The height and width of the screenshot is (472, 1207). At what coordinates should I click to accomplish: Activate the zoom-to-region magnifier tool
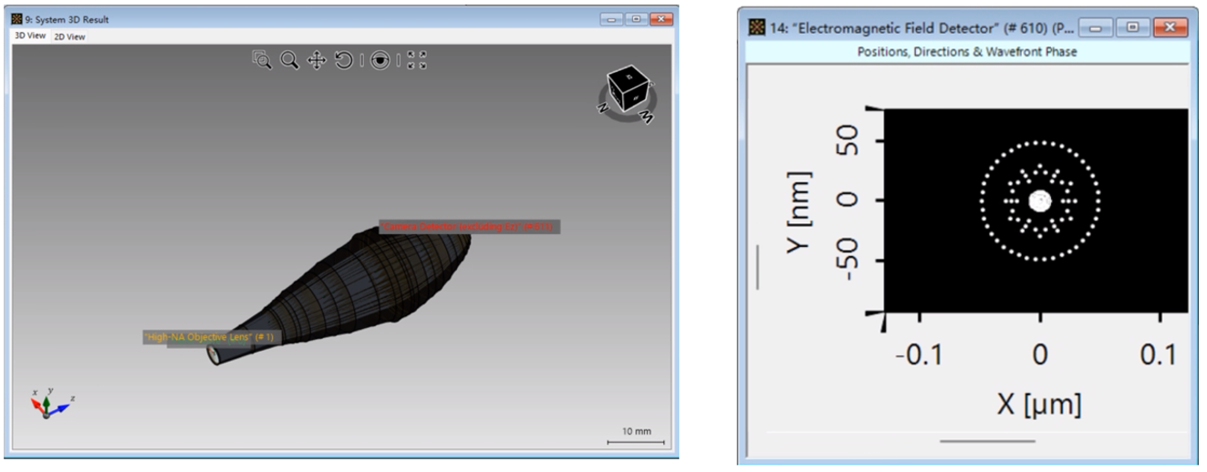262,60
